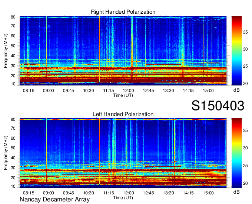This screenshot has width=252, height=204.
Task: Click the 13:30 tick on bottom plot
Action: 168,193
